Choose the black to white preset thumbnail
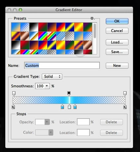Image resolution: width=140 pixels, height=152 pixels. (34, 27)
